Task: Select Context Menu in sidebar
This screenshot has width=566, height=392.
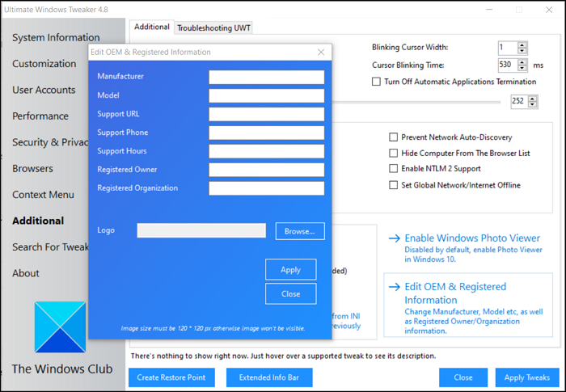Action: [43, 195]
